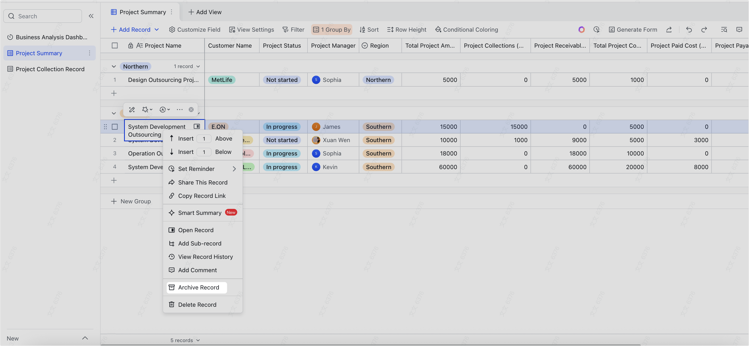Open Customize Field settings

[194, 30]
